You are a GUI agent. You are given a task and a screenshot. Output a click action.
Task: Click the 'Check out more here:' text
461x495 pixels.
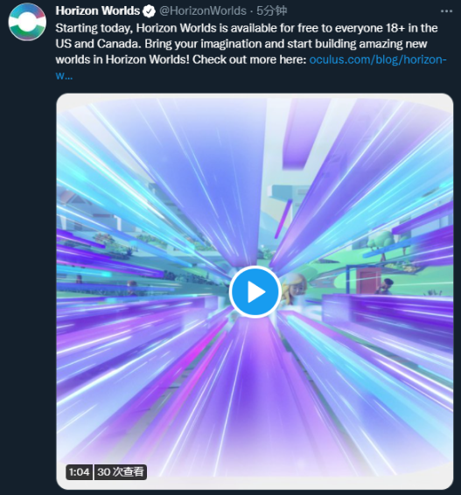[x=249, y=59]
